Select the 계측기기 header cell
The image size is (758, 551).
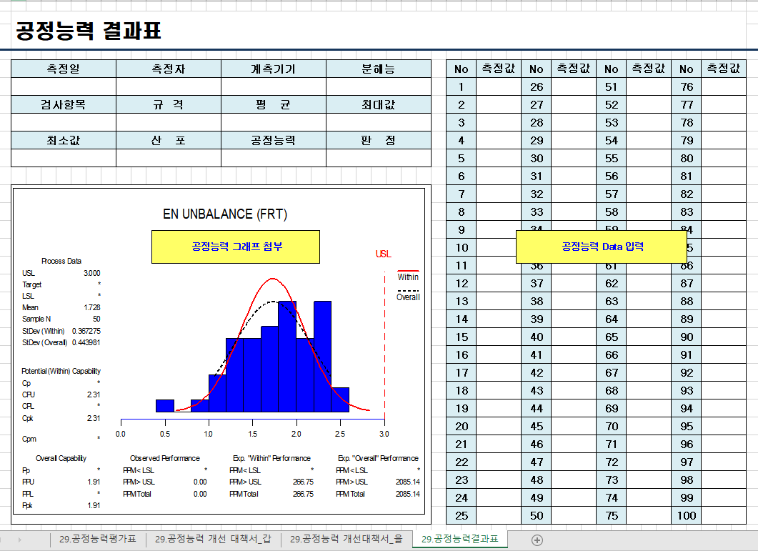(x=274, y=69)
